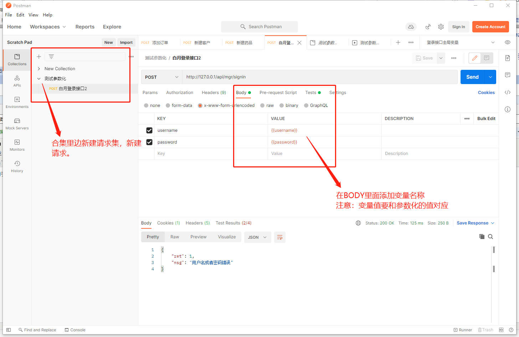
Task: Open the settings gear icon
Action: point(441,27)
